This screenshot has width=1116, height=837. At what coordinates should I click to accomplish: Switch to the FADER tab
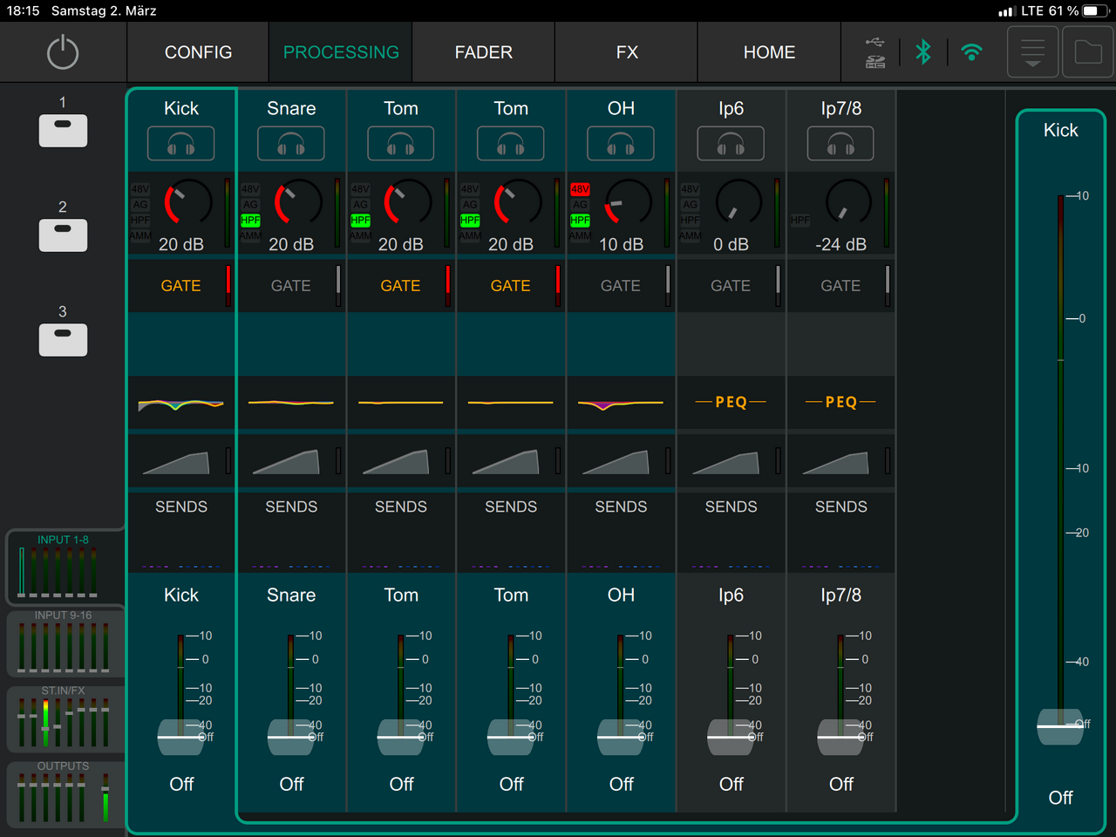pos(483,52)
